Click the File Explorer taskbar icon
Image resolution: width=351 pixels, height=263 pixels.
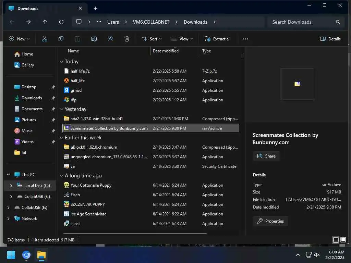(x=41, y=255)
